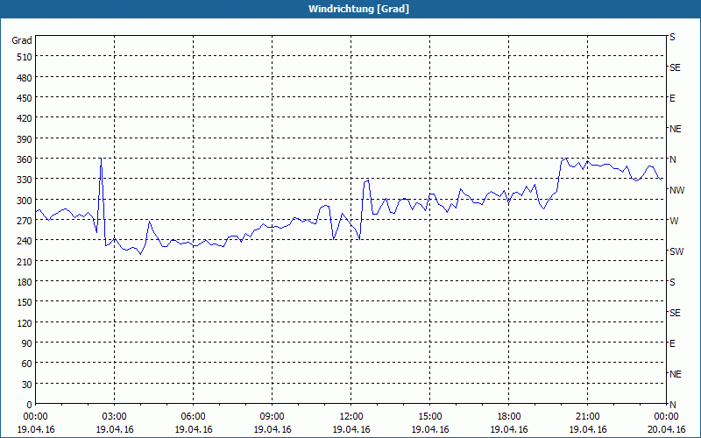This screenshot has height=438, width=701.
Task: Select the 480 value on the degree axis
Action: pyautogui.click(x=25, y=78)
